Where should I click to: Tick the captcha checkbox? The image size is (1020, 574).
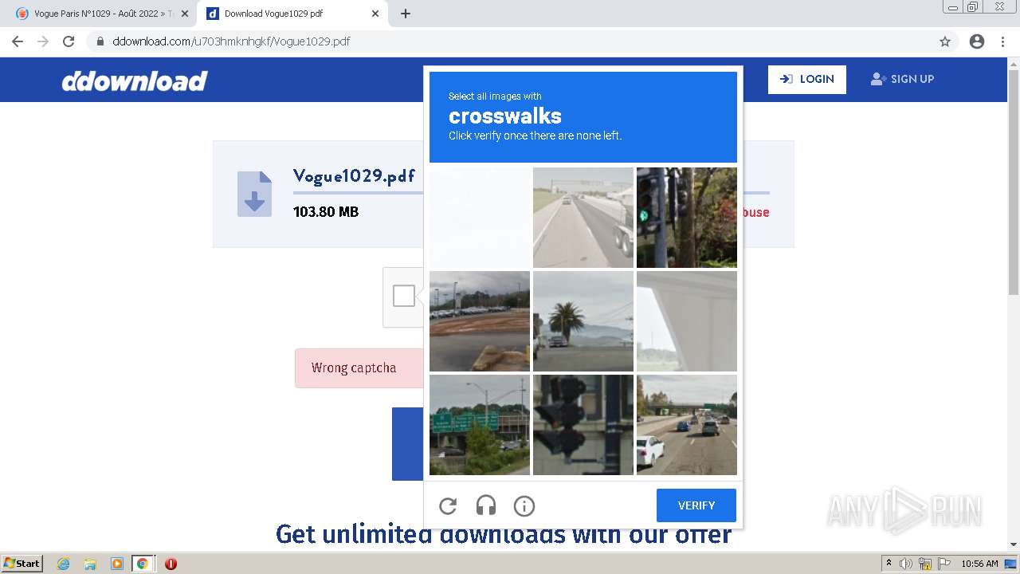404,296
